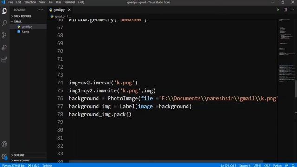Image resolution: width=297 pixels, height=167 pixels.
Task: Open Explorer panel ellipsis menu
Action: pyautogui.click(x=41, y=10)
